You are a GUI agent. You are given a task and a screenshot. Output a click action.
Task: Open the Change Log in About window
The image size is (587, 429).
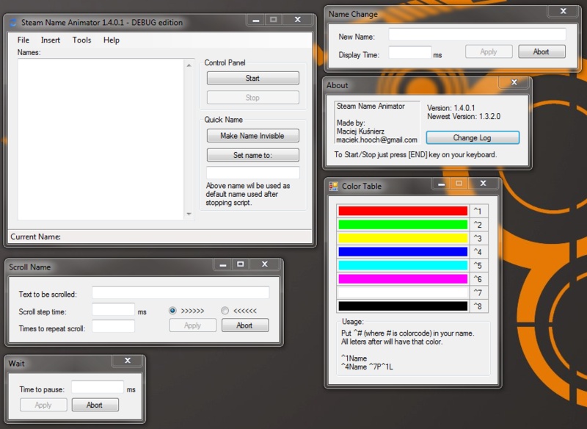473,137
